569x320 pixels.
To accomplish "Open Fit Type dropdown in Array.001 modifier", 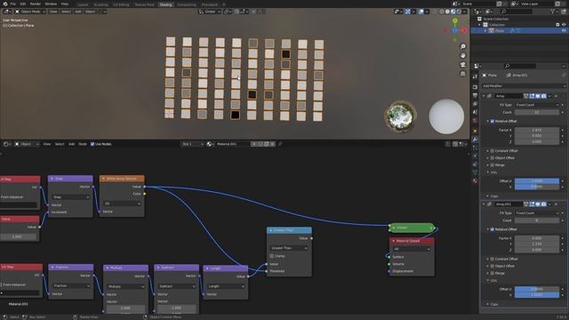I will pyautogui.click(x=537, y=213).
